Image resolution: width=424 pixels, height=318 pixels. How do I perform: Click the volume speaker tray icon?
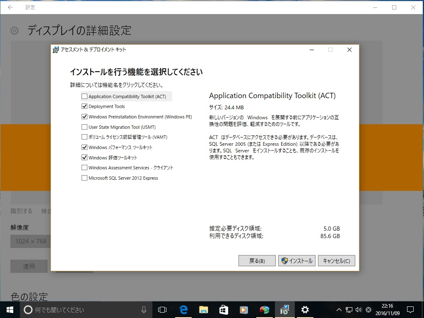point(359,310)
